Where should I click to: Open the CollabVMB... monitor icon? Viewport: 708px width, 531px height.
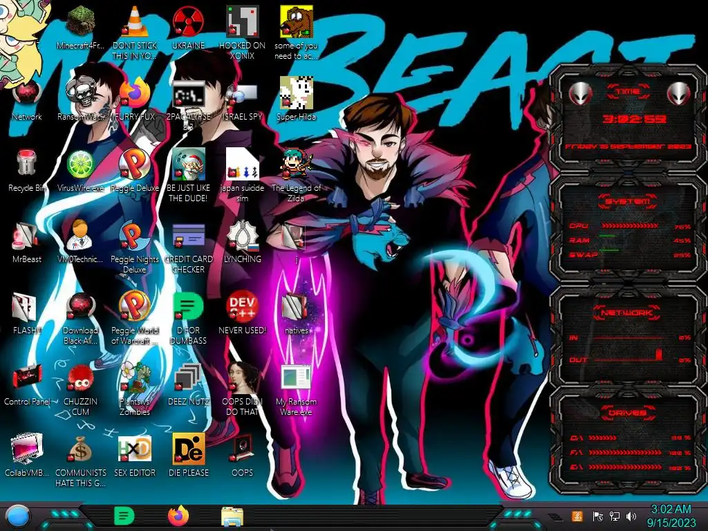point(27,449)
